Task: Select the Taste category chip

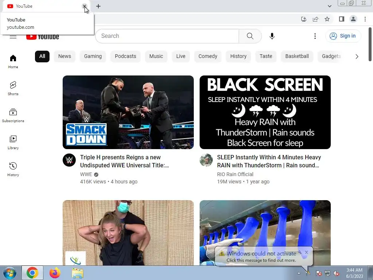Action: click(x=266, y=57)
